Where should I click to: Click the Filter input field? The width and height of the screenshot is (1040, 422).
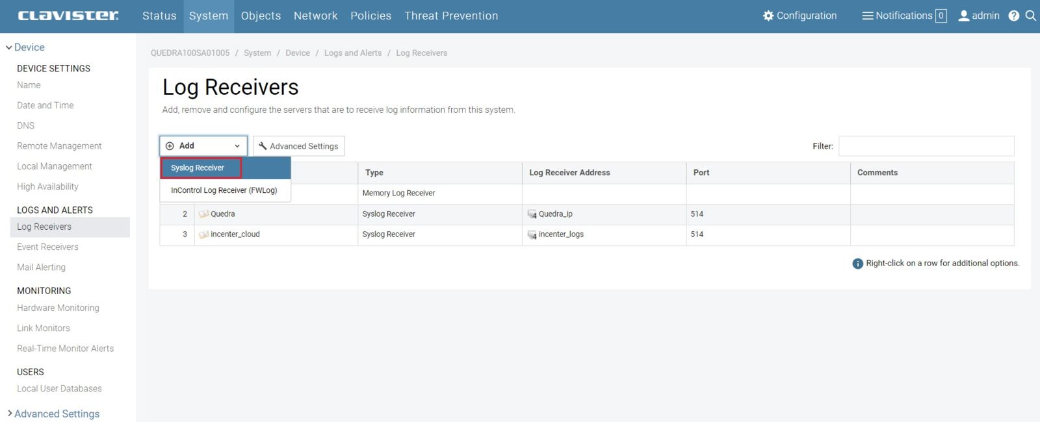[926, 146]
